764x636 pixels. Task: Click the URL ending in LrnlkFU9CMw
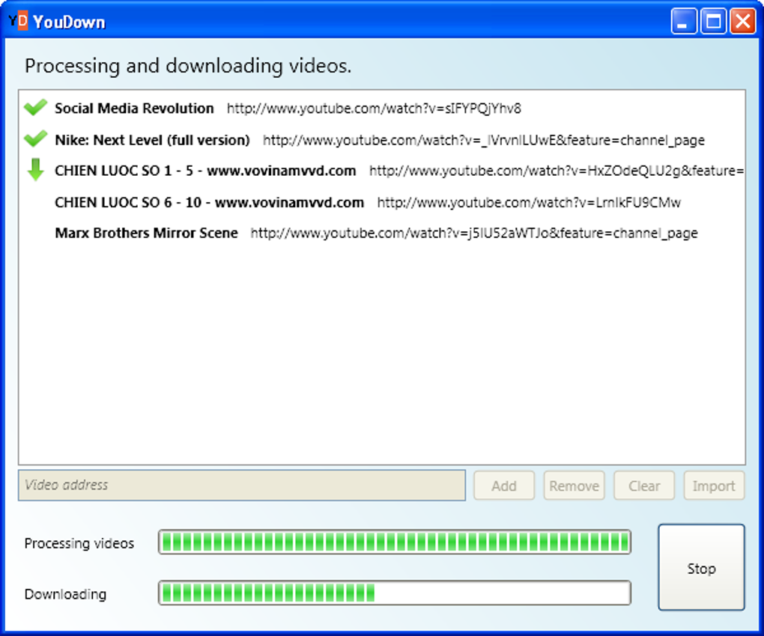click(529, 203)
